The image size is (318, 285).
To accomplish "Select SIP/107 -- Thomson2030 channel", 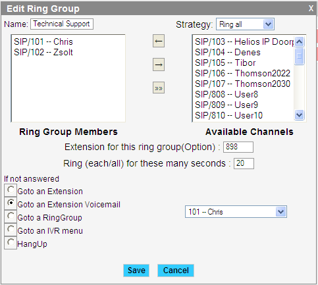I will 244,84.
